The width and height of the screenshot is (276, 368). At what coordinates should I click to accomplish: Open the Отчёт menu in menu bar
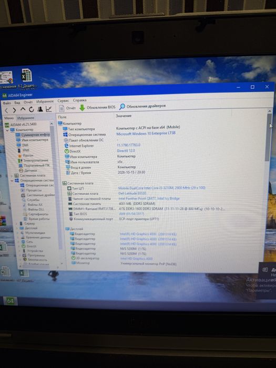pyautogui.click(x=28, y=102)
